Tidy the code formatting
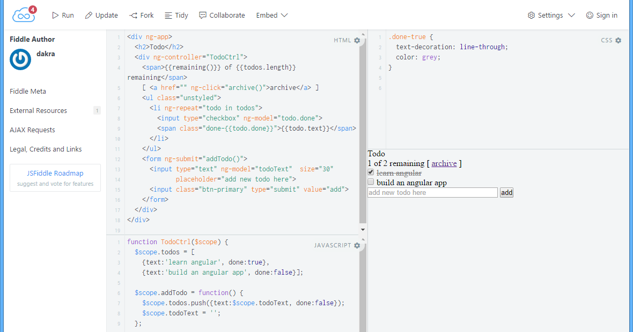 click(176, 15)
